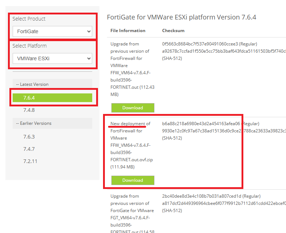
Task: Open the Select Platform VMWare ESXi dropdown
Action: pos(52,58)
